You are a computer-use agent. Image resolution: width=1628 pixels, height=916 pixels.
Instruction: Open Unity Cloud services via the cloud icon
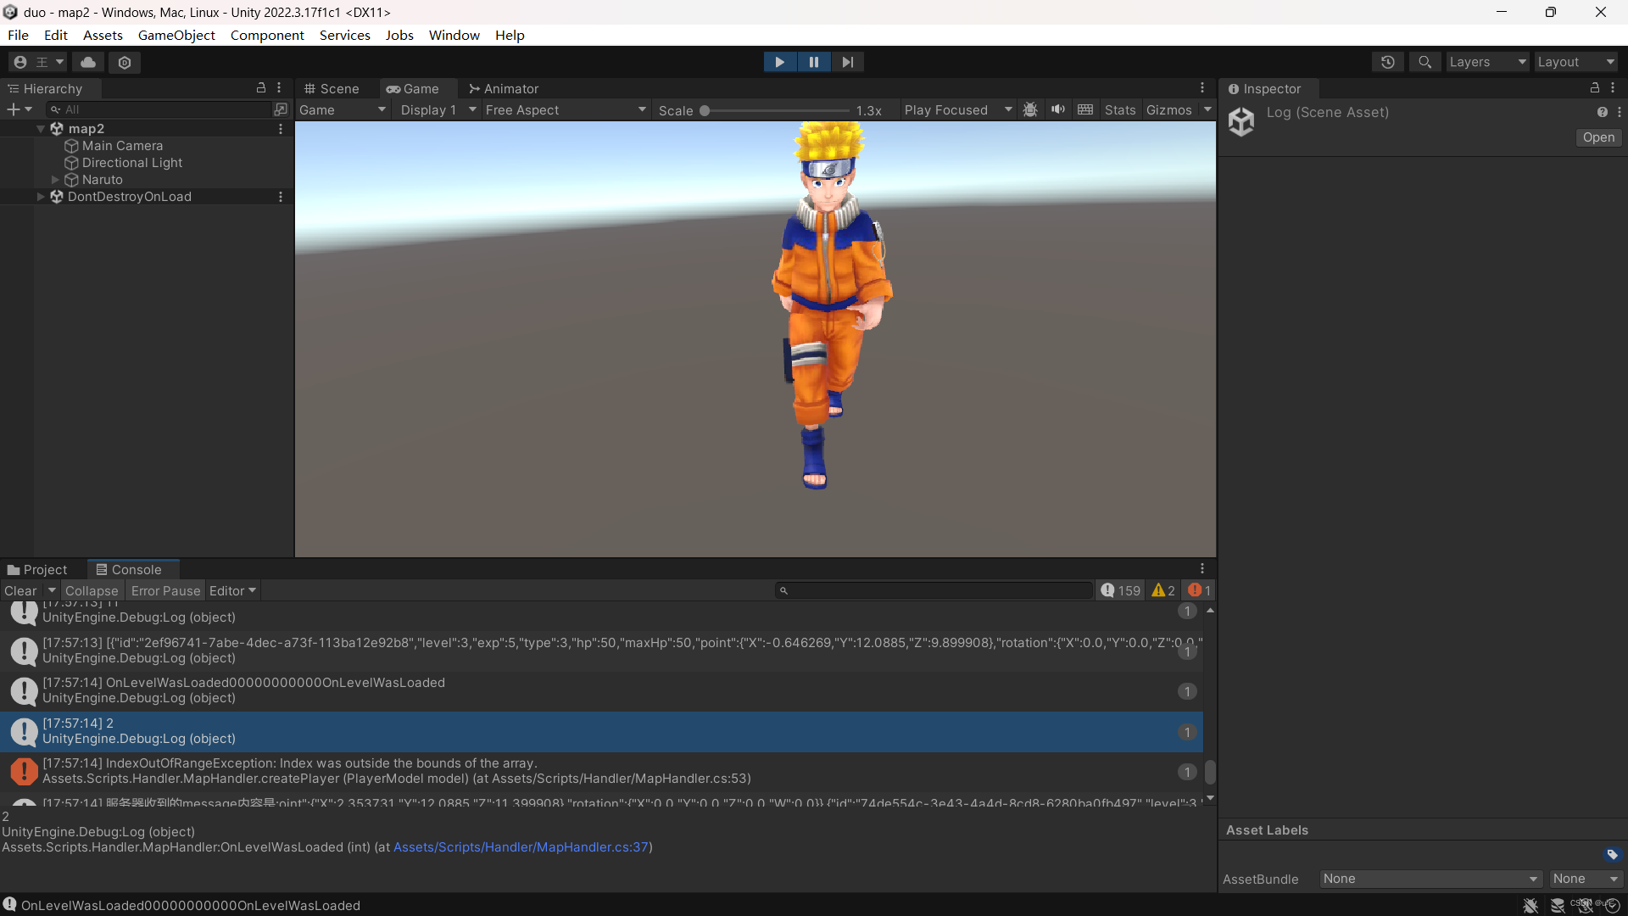(x=87, y=61)
